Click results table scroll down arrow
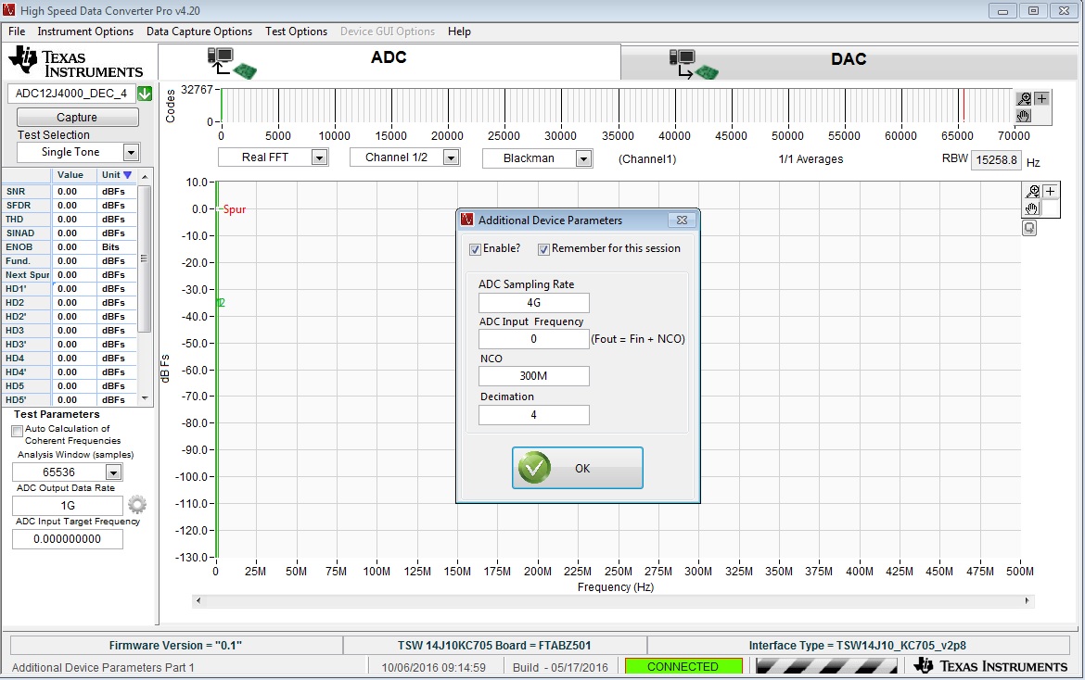This screenshot has height=680, width=1085. [x=144, y=398]
